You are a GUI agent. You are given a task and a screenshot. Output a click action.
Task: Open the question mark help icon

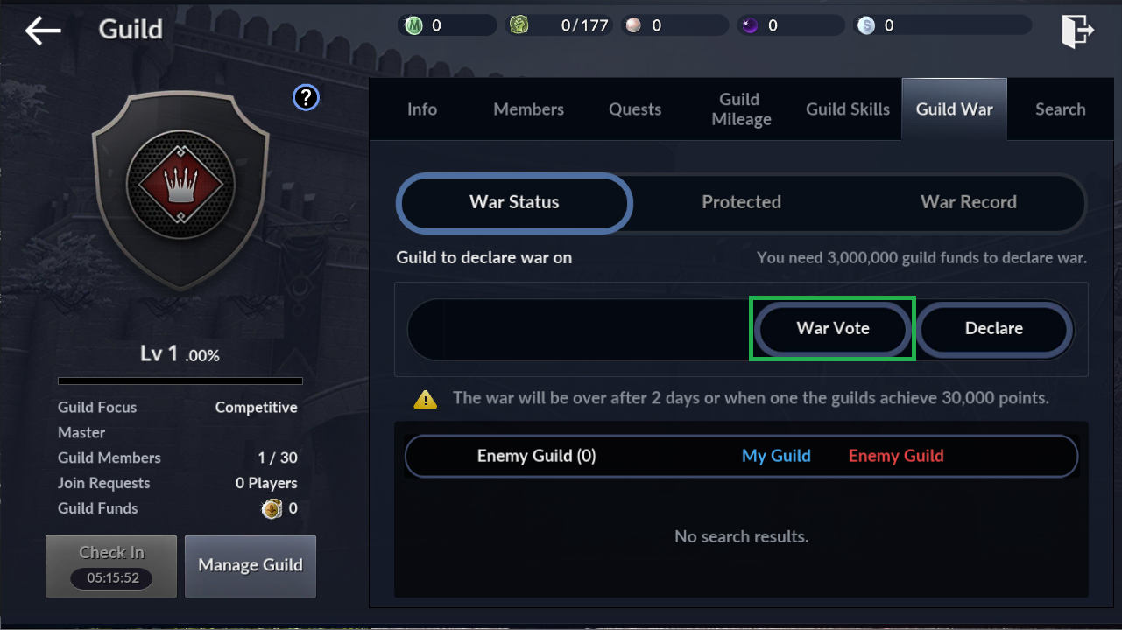(306, 97)
